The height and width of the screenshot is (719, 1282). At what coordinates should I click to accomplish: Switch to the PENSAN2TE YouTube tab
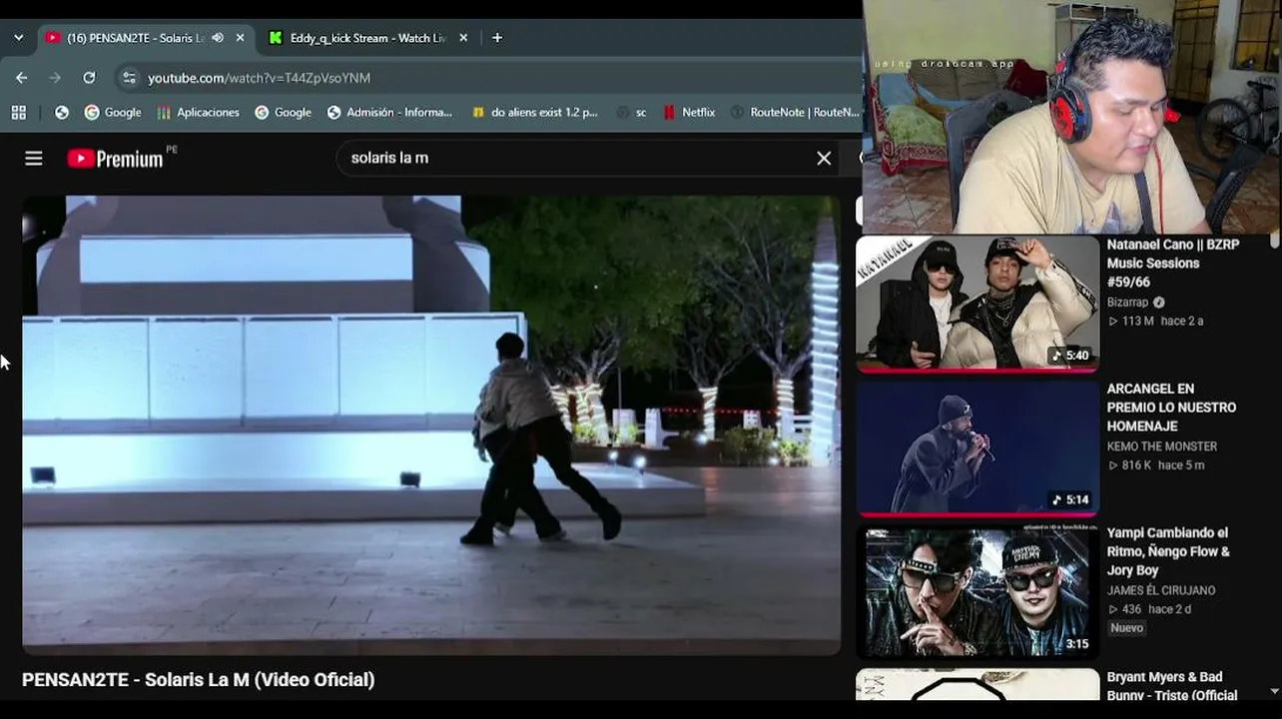[135, 38]
